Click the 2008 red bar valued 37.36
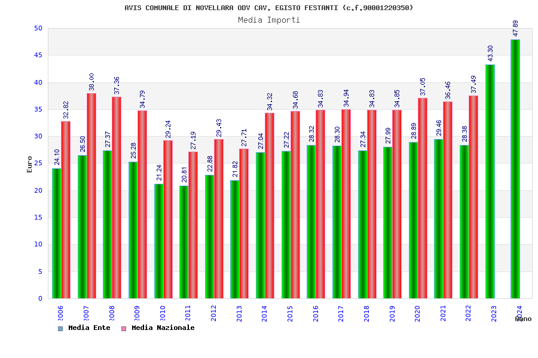 point(117,197)
